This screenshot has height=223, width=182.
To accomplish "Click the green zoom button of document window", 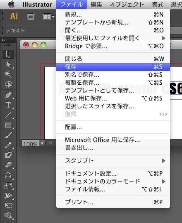I will [x=43, y=45].
